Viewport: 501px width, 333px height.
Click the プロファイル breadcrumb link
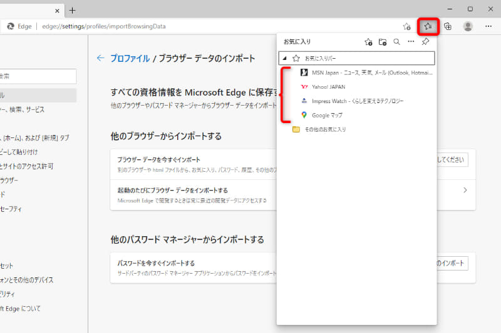[x=130, y=58]
